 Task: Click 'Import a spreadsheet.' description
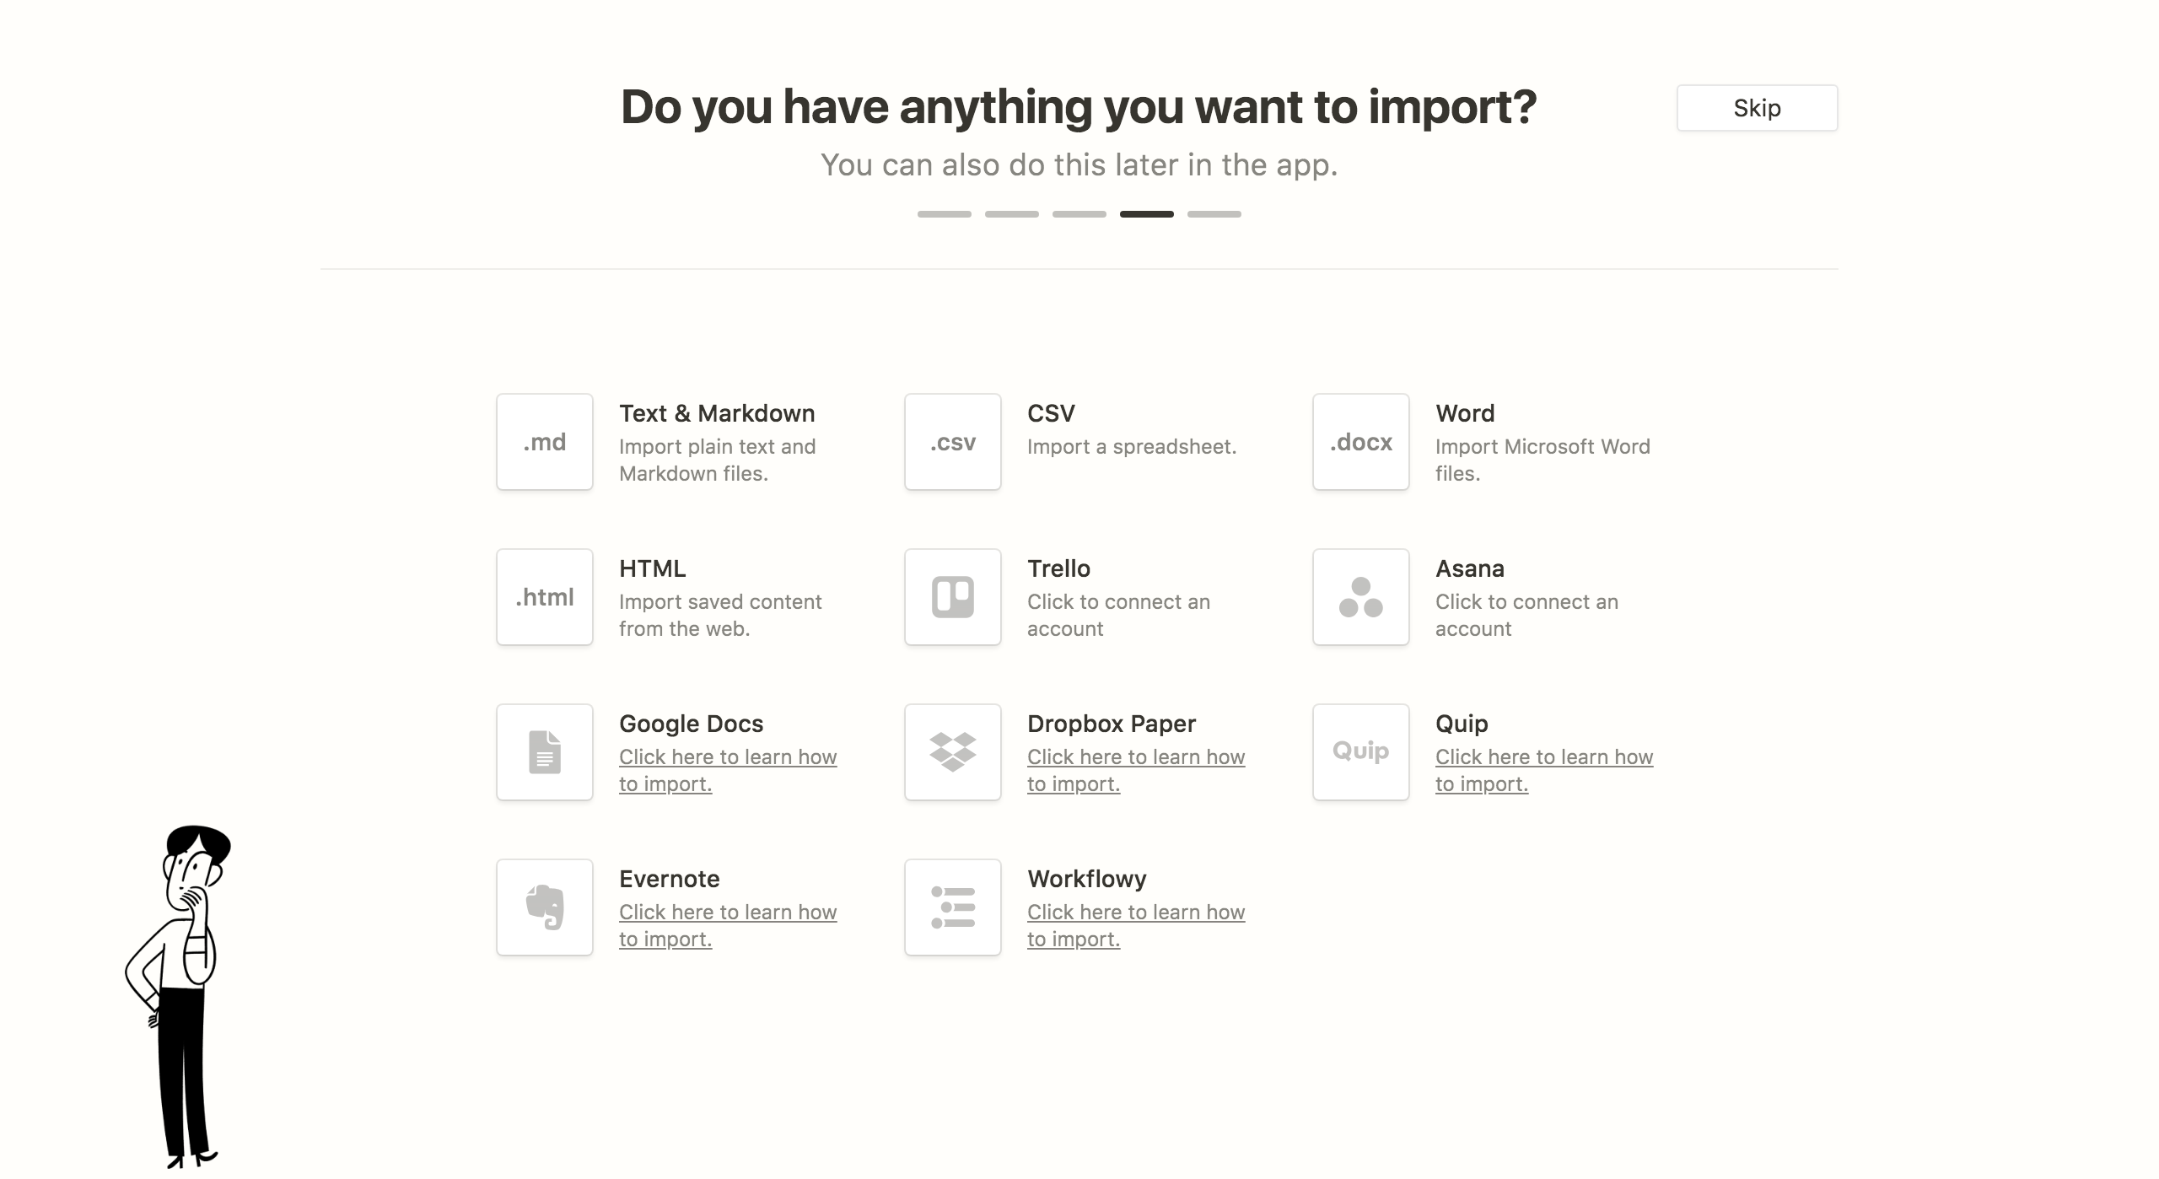1132,446
